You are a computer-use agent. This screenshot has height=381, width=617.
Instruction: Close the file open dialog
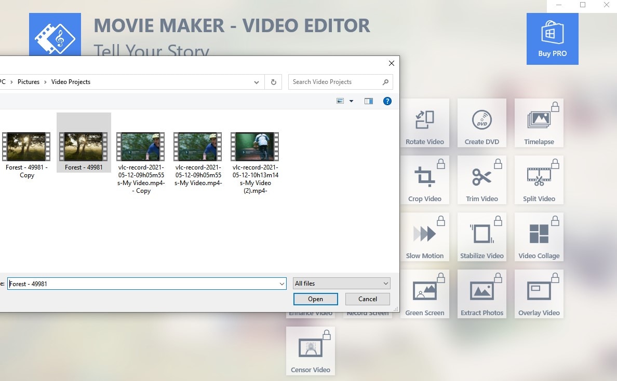392,63
